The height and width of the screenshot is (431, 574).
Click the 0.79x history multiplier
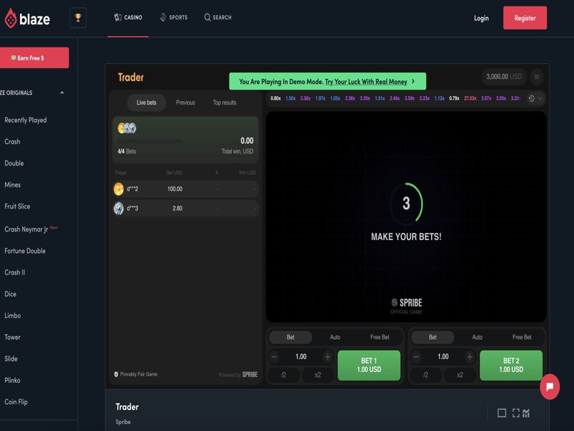click(x=454, y=98)
